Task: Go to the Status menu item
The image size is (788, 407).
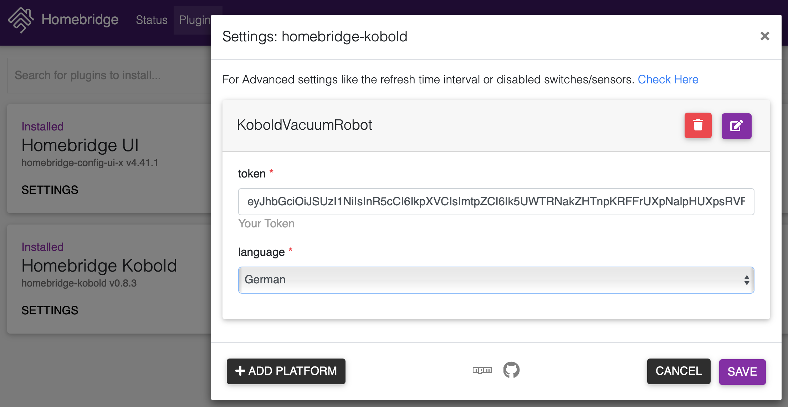Action: click(152, 20)
